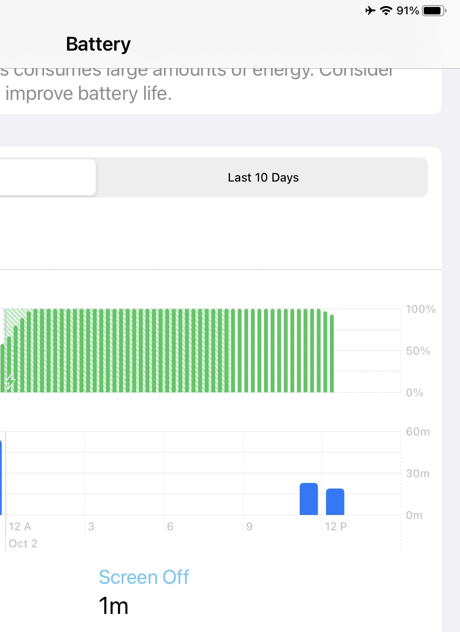Select the shorter blue activity bar at 12 P

click(335, 502)
